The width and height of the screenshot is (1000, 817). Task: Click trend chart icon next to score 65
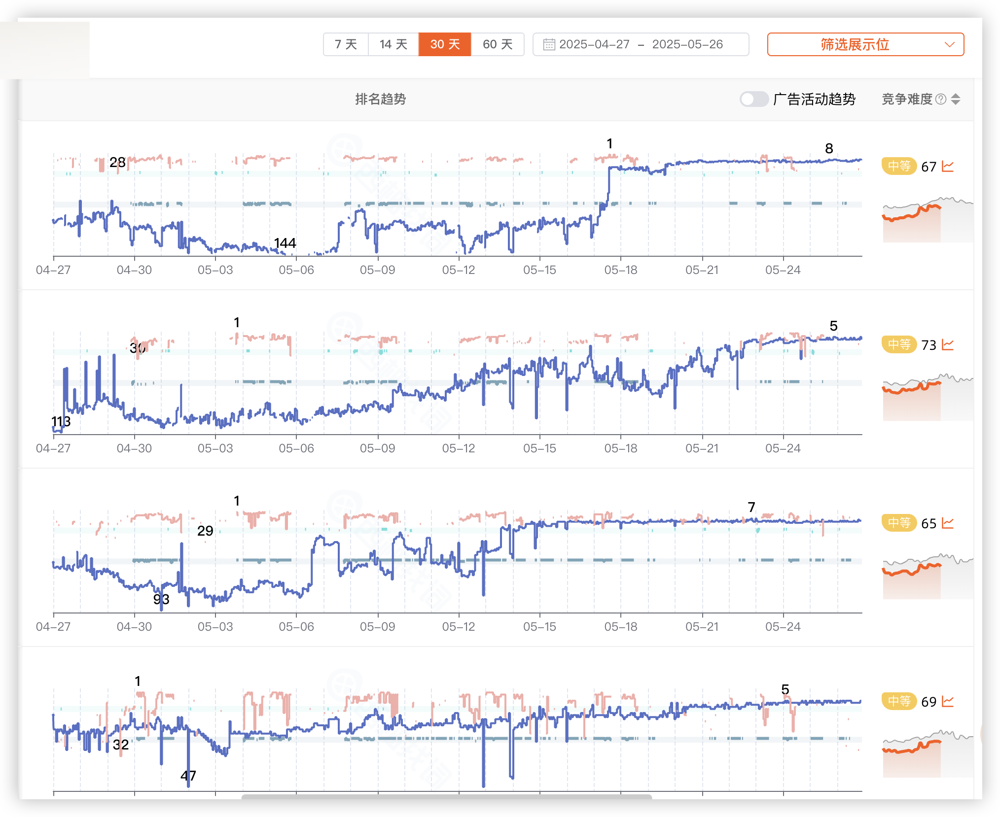[947, 523]
